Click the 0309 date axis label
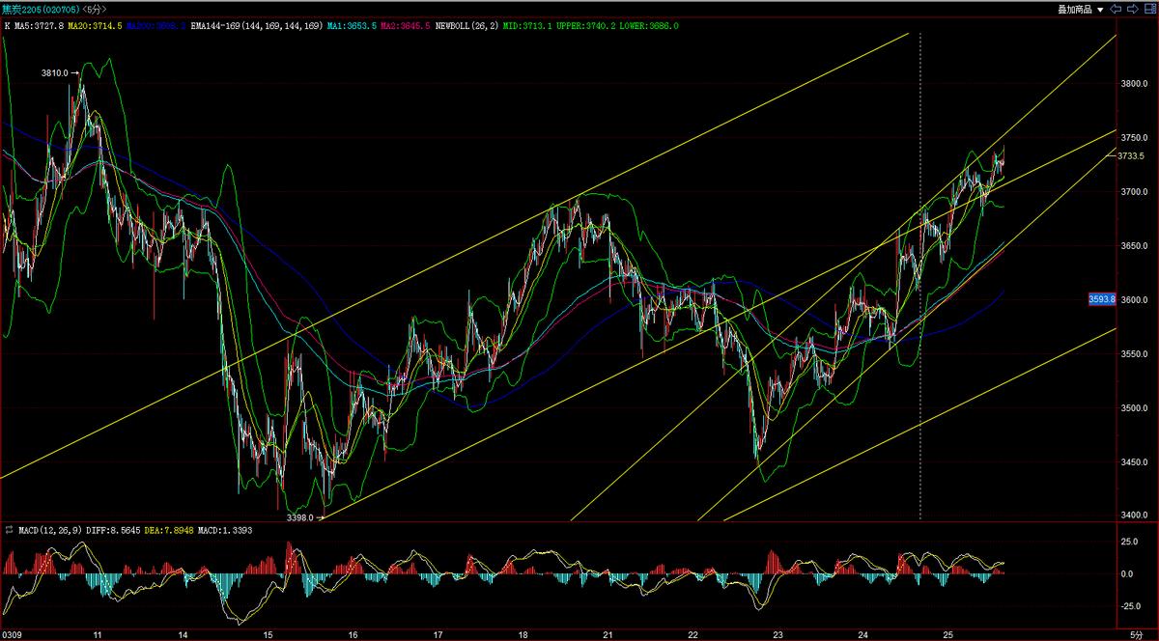 [x=12, y=635]
